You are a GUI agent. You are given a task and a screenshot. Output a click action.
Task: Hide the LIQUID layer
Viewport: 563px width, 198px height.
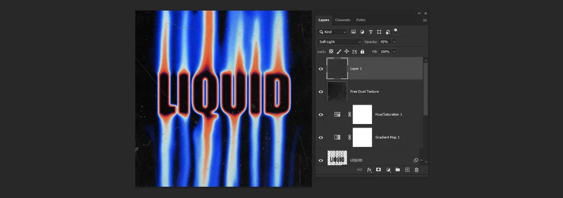click(321, 160)
